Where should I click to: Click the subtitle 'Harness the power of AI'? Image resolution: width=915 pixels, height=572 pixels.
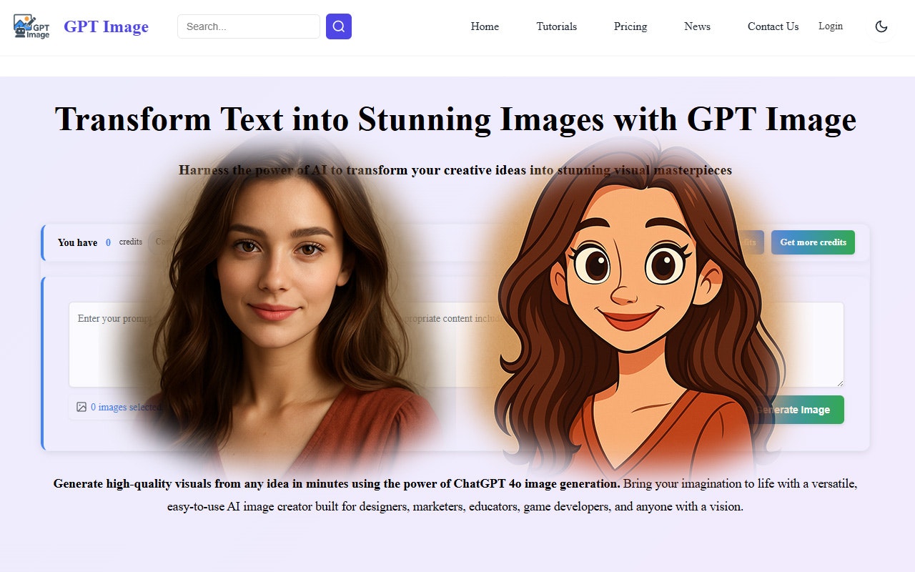(455, 170)
